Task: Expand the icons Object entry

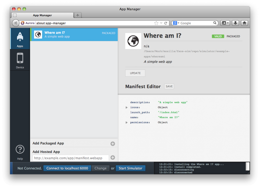Action: coord(126,107)
